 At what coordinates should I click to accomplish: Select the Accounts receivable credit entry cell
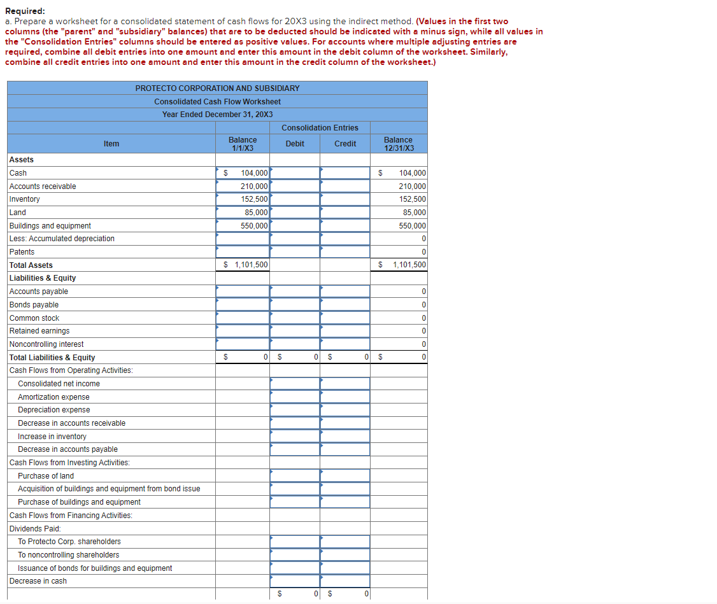point(344,186)
